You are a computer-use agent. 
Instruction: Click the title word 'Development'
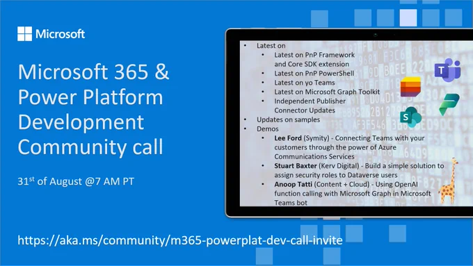[81, 122]
